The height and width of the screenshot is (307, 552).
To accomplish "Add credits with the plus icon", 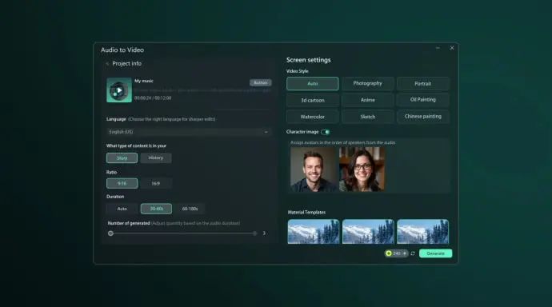I will 405,253.
